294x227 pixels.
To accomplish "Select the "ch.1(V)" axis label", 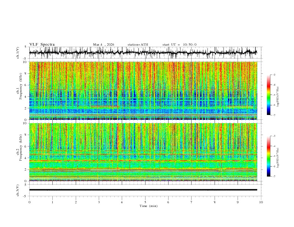I will [x=17, y=53].
